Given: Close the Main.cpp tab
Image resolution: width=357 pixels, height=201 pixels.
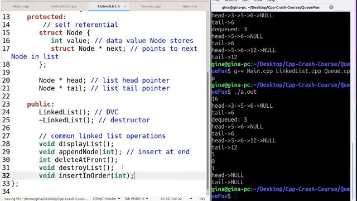Looking at the screenshot, I should (x=34, y=6).
